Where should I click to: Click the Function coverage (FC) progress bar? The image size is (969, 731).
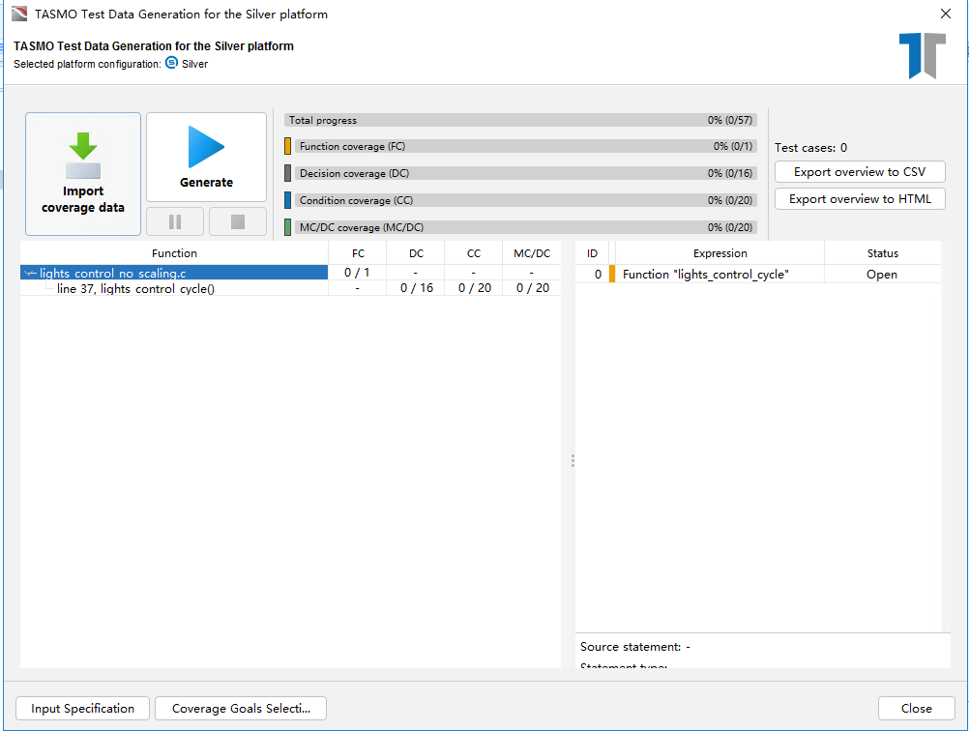point(526,146)
